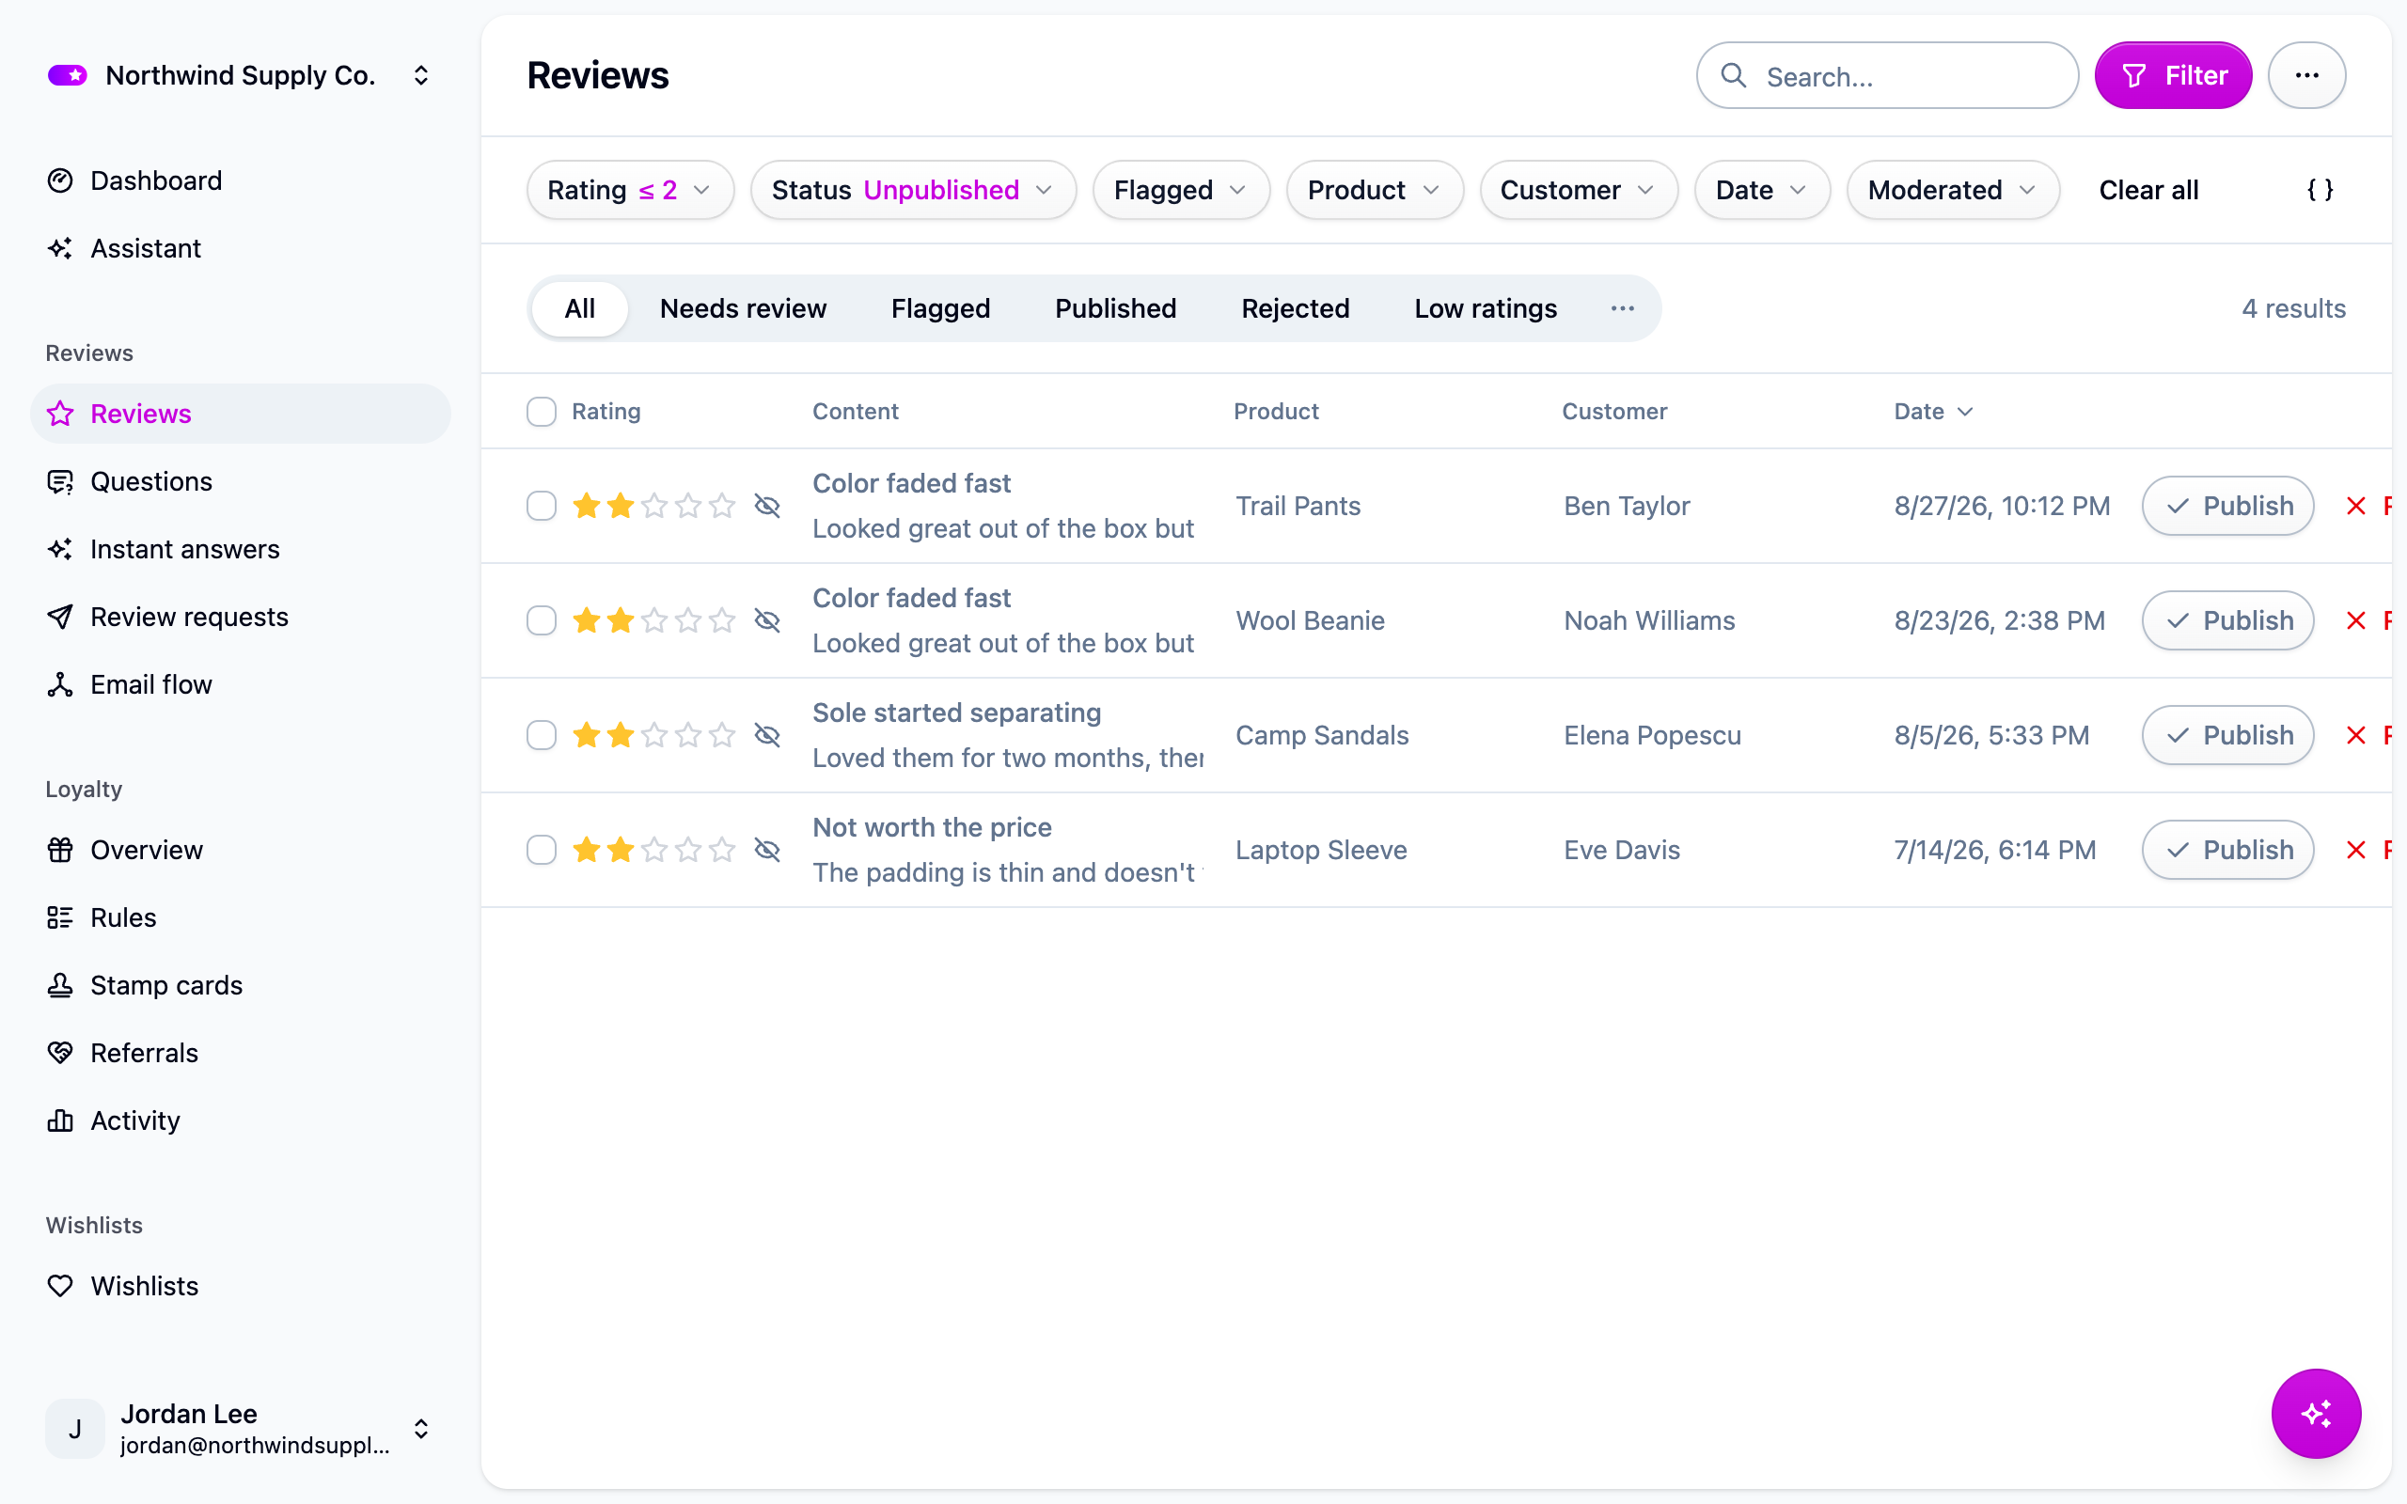The height and width of the screenshot is (1504, 2407).
Task: Open the floating sparkle assistant button
Action: 2316,1414
